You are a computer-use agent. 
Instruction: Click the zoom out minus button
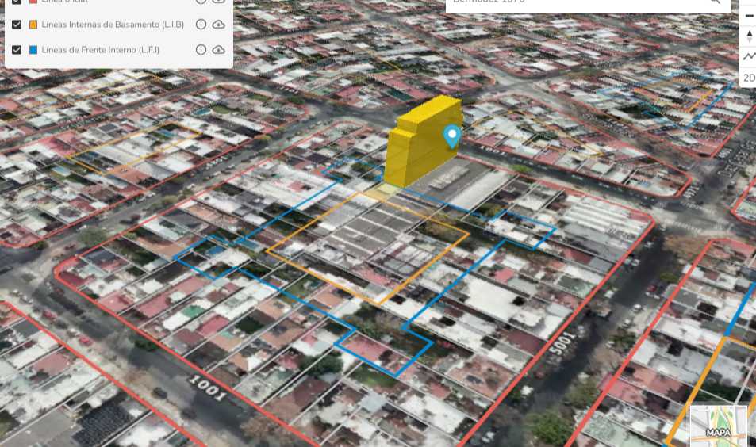749,16
